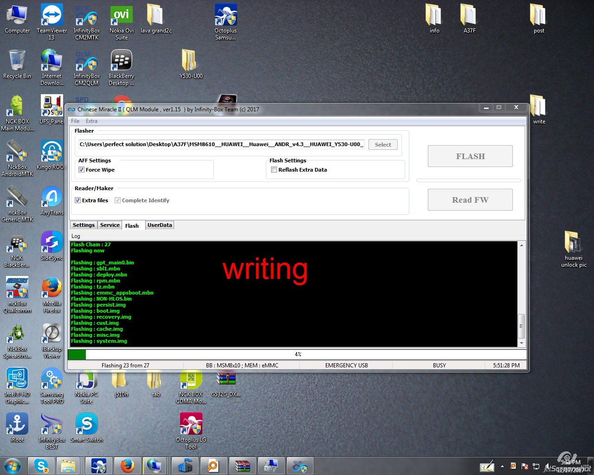Open InfinityBox BEST shortcut

(x=52, y=431)
